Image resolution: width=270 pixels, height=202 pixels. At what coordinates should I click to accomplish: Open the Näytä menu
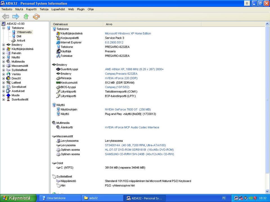[19, 9]
